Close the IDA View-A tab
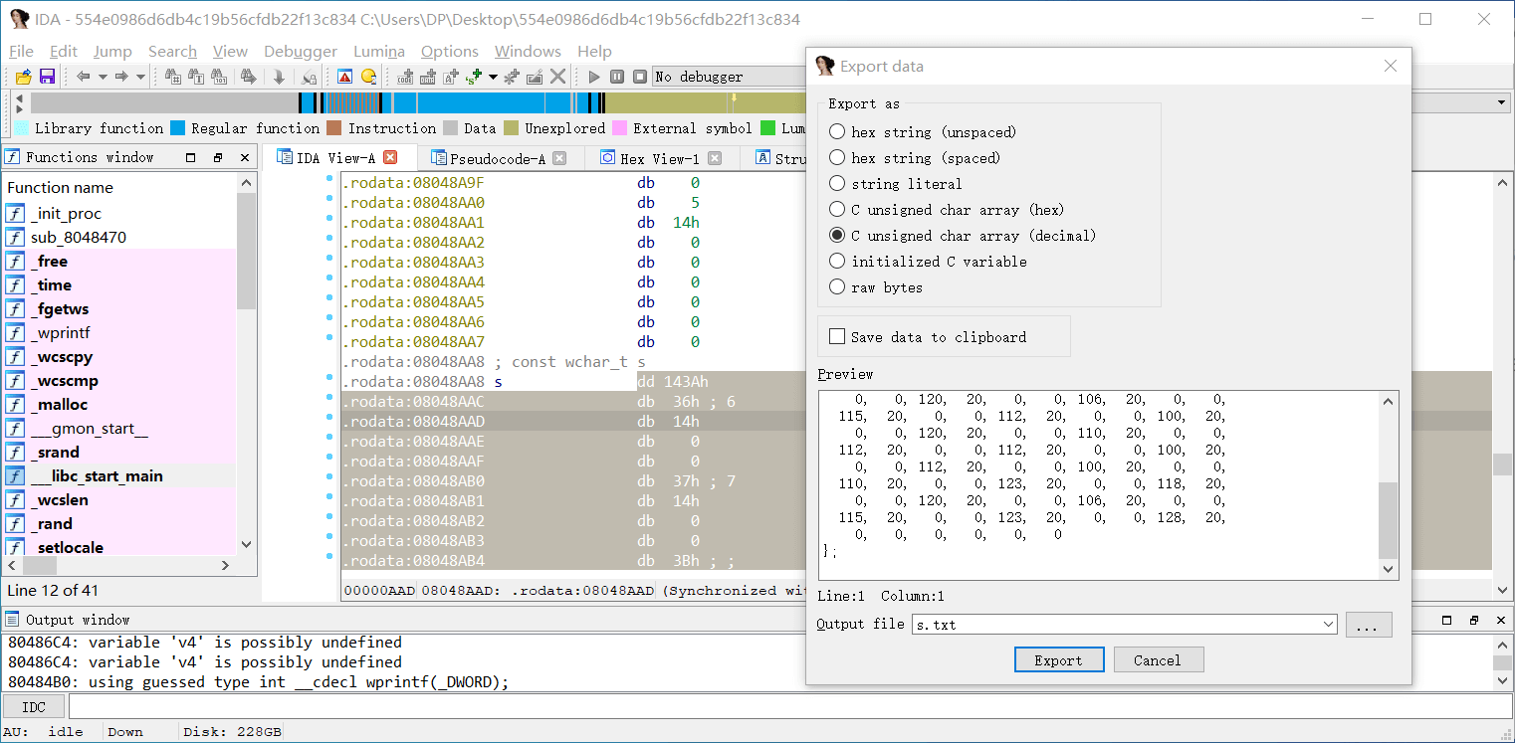This screenshot has height=743, width=1515. point(390,157)
